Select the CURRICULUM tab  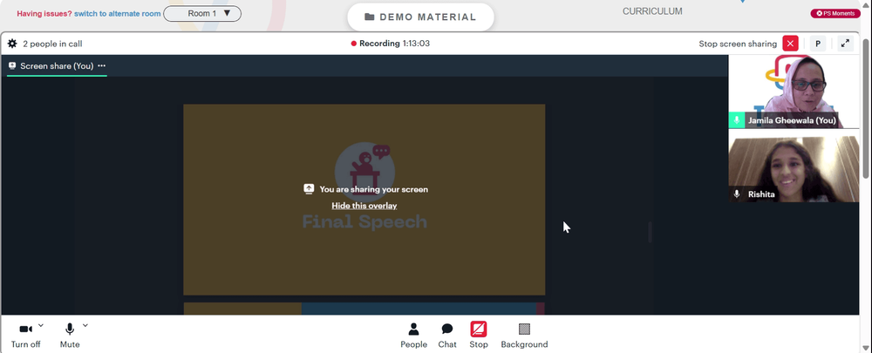pyautogui.click(x=652, y=11)
